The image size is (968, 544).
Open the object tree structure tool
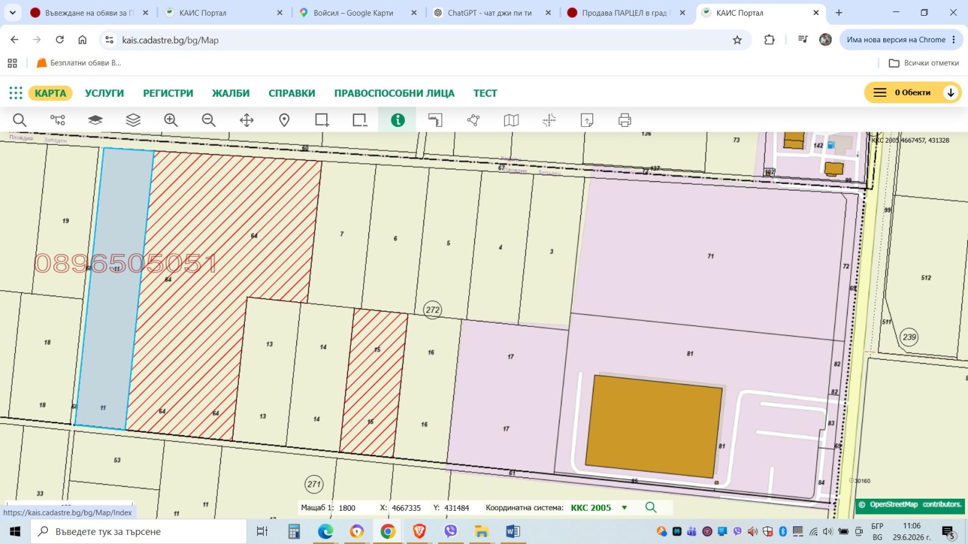[57, 120]
